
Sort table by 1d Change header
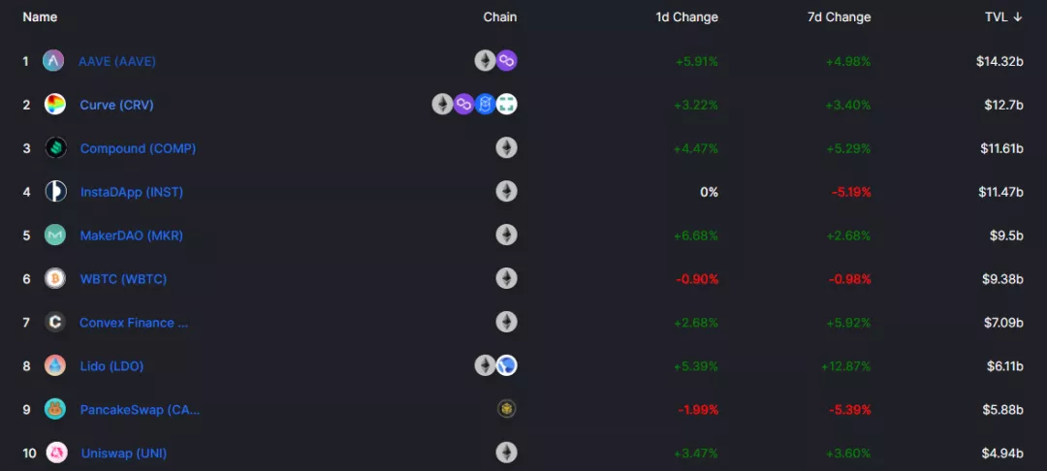pos(686,17)
